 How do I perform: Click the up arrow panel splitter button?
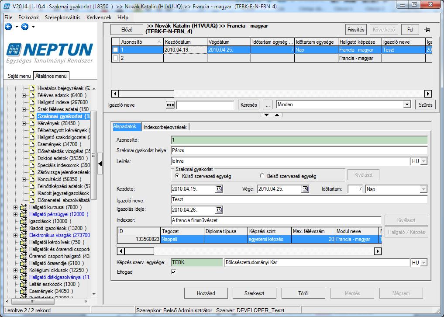pos(277,115)
